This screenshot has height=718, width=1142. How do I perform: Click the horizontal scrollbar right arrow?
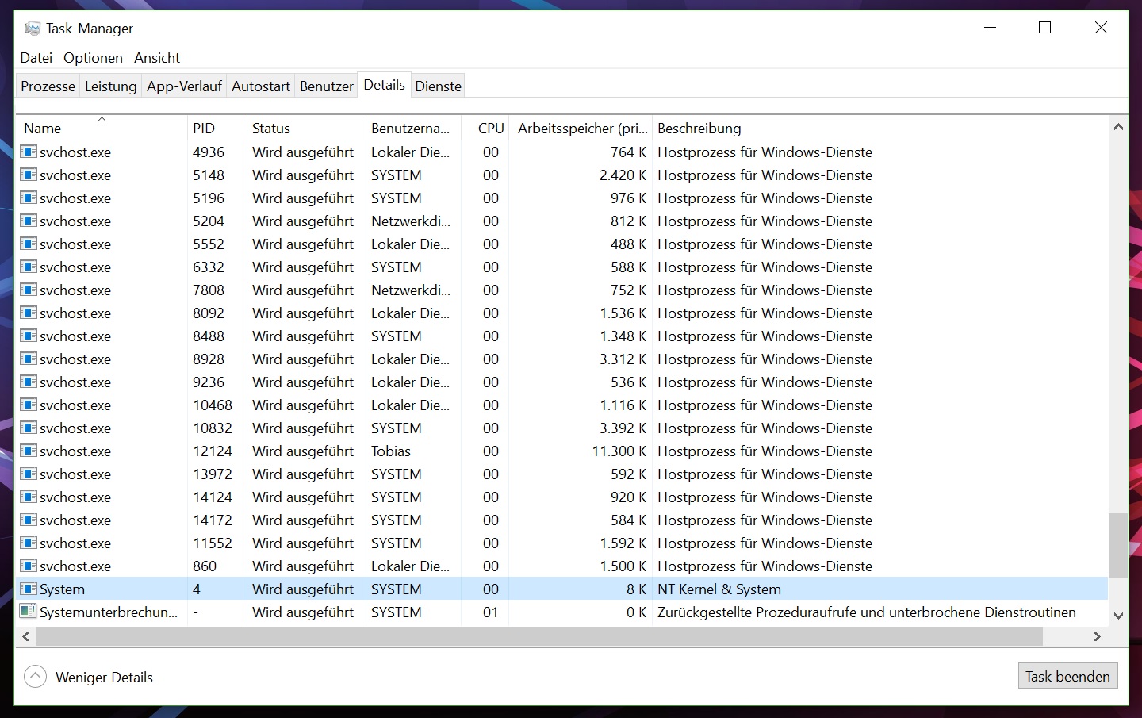(x=1098, y=636)
